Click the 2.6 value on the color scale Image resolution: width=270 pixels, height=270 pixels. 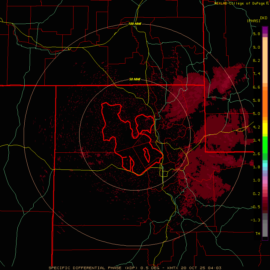[256, 154]
